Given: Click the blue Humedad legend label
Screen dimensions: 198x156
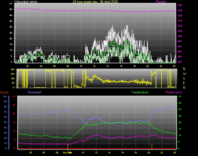Looking at the screenshot, I should [34, 92].
